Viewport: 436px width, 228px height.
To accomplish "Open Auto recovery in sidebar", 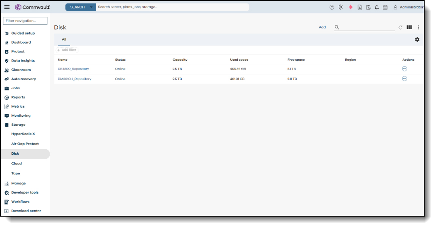I will [x=24, y=79].
